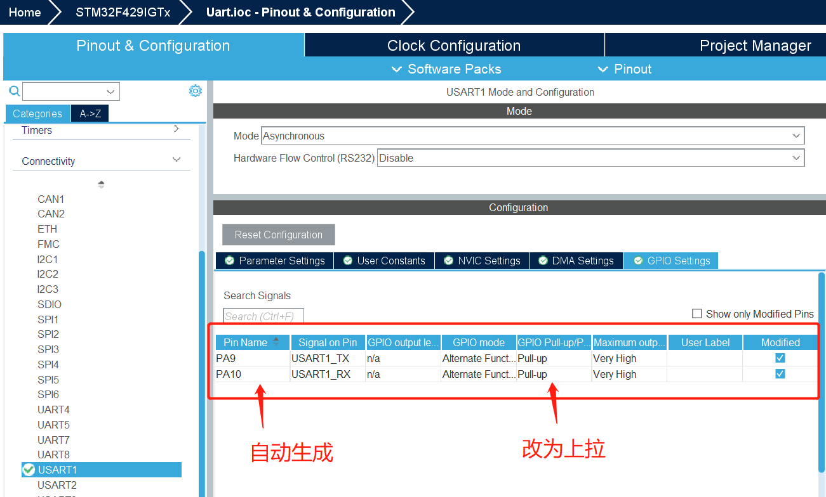Open the NVIC Settings tab
Image resolution: width=826 pixels, height=497 pixels.
(x=482, y=261)
